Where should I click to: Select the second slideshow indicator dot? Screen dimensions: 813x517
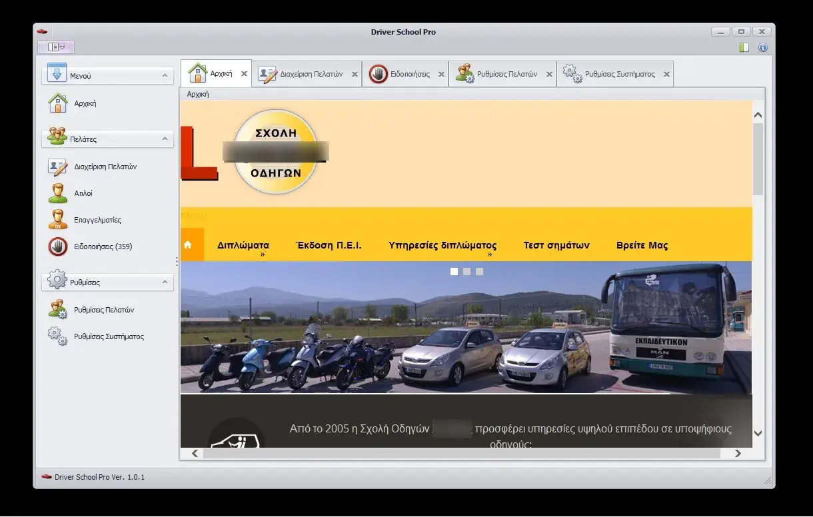click(466, 271)
